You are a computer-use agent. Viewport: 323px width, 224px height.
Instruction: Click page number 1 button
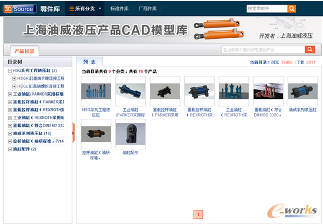click(198, 215)
